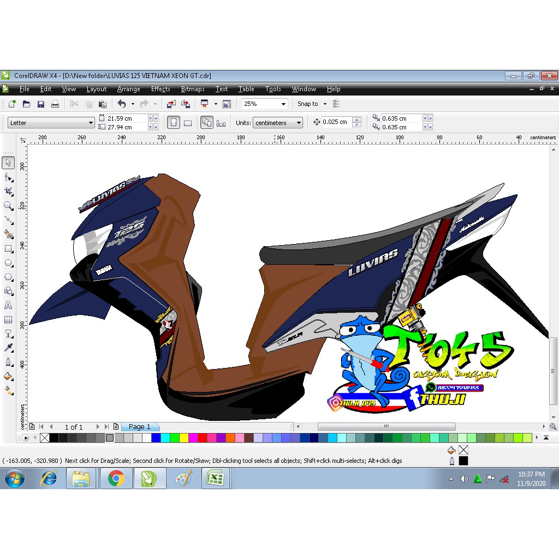Image resolution: width=559 pixels, height=559 pixels.
Task: Click the Crop tool
Action: [8, 191]
